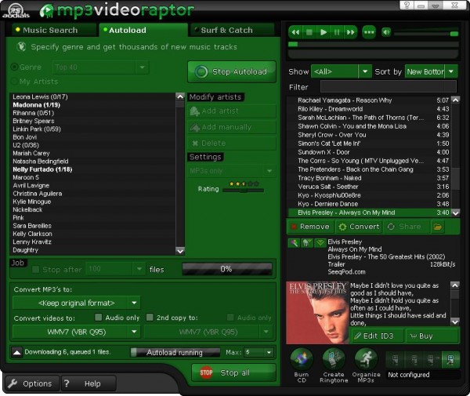Image resolution: width=470 pixels, height=396 pixels.
Task: Click the Audials logo at top left
Action: 16,10
